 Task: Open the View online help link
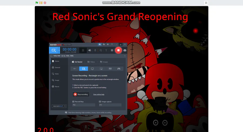[x=99, y=94]
